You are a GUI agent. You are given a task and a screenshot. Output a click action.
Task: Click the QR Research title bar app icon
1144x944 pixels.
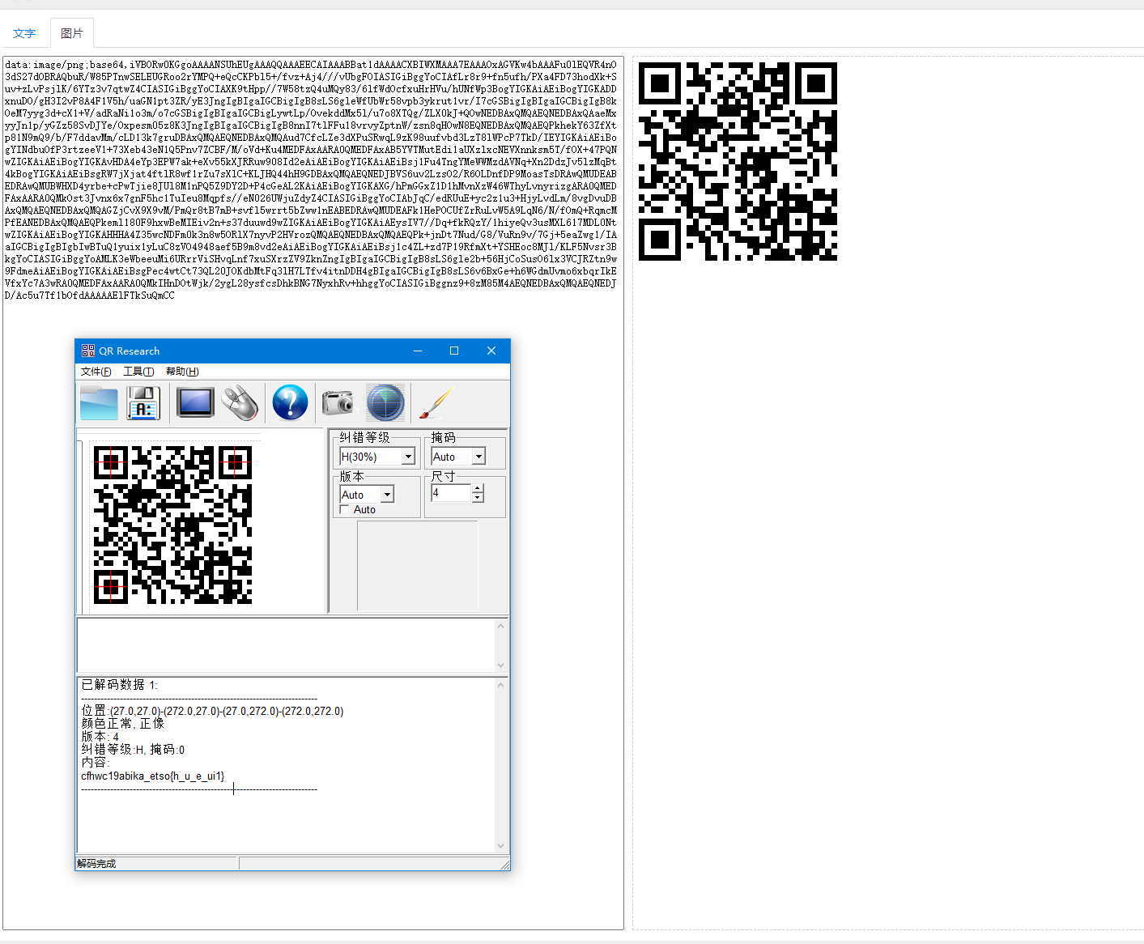click(x=88, y=351)
